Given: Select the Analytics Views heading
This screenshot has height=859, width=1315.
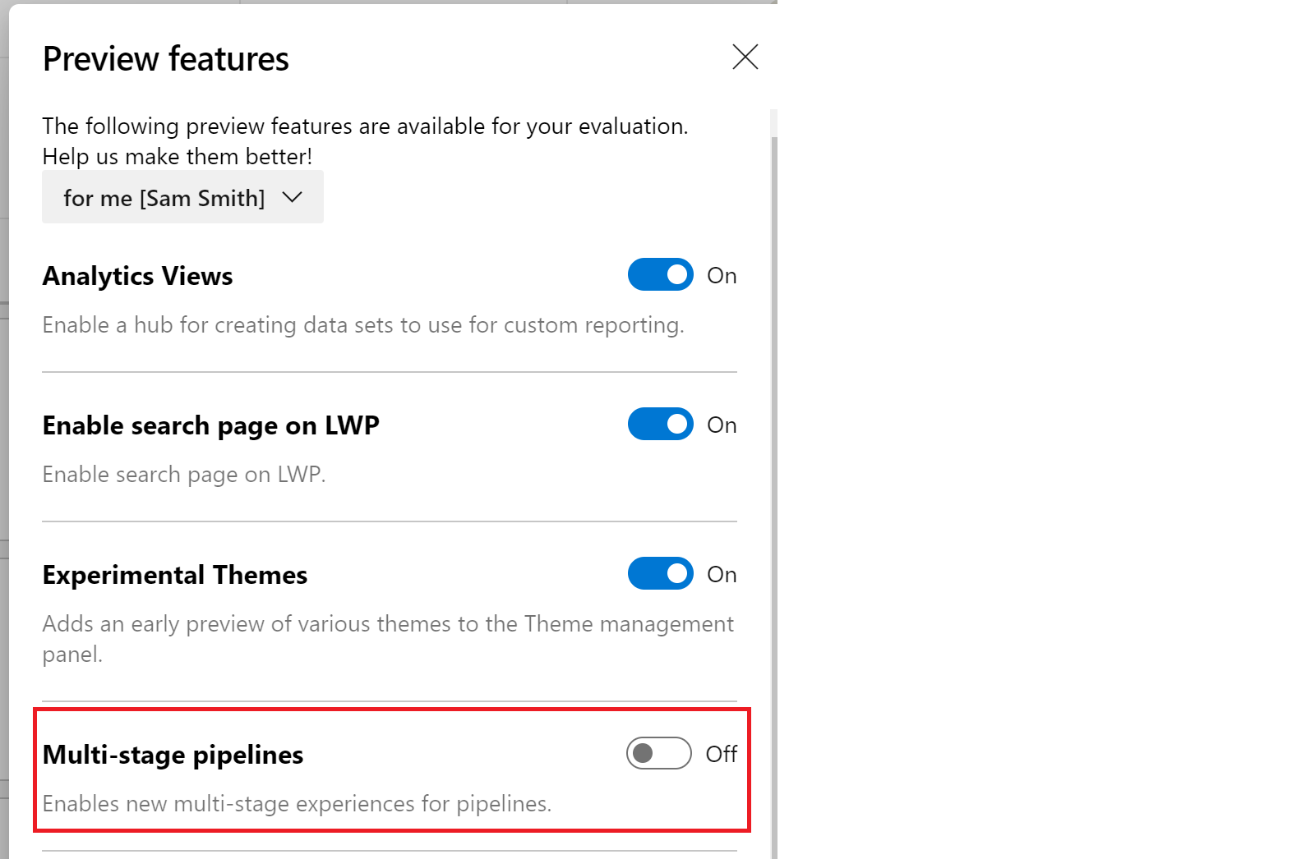Looking at the screenshot, I should point(137,276).
